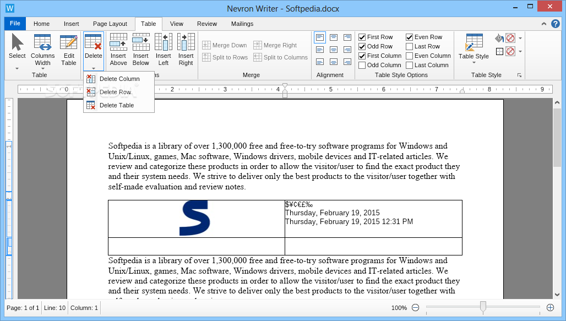Choose Delete Row from the menu

click(x=119, y=92)
